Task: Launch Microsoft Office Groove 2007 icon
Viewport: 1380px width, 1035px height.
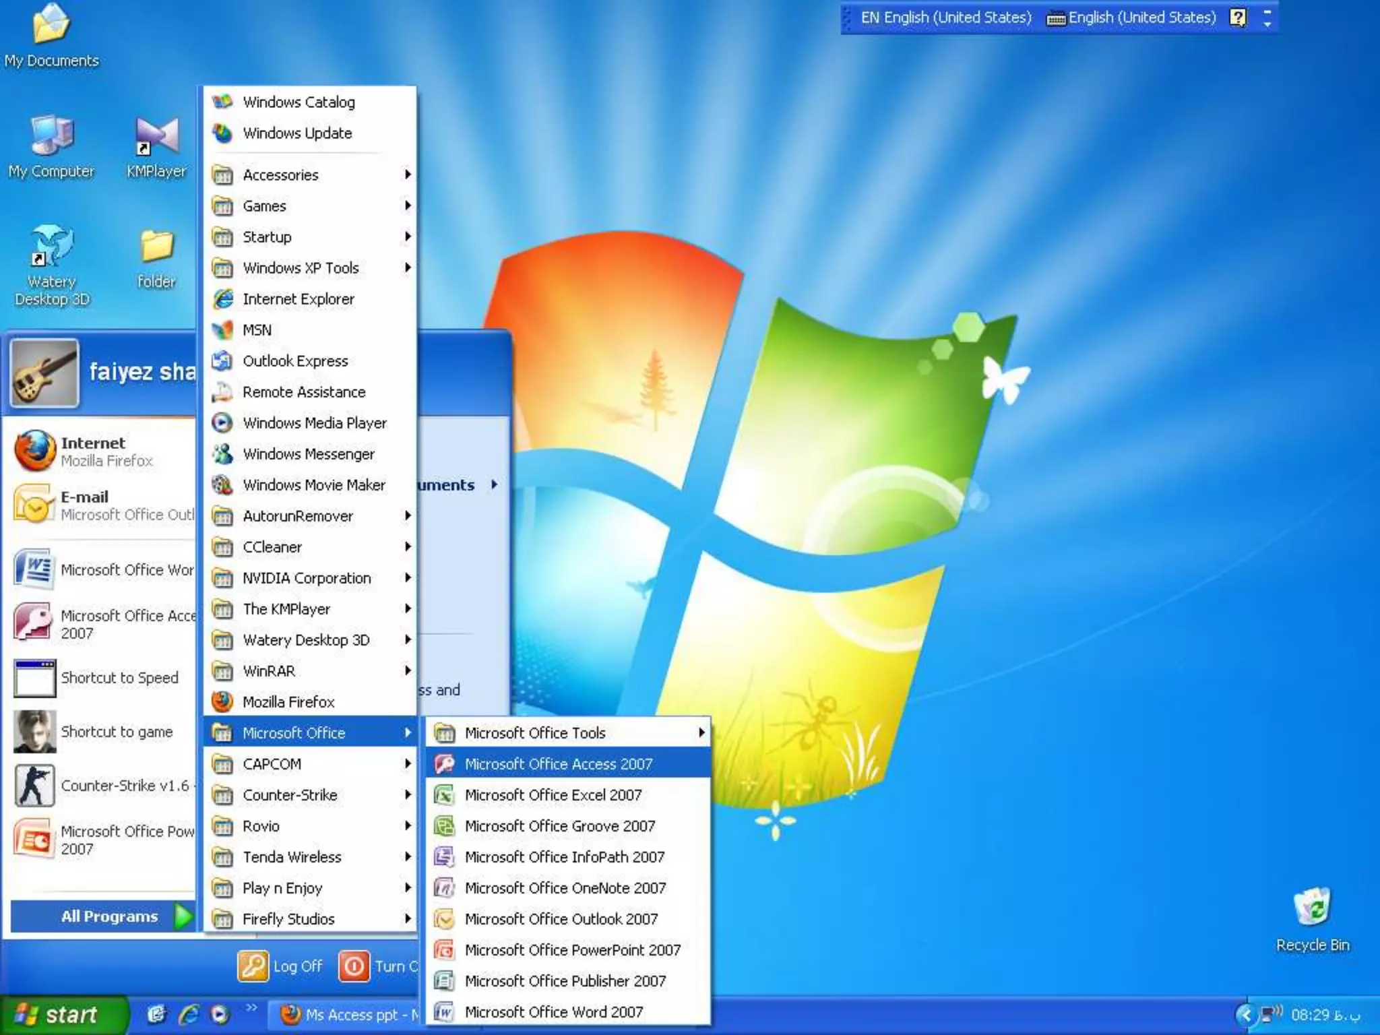Action: (x=444, y=826)
